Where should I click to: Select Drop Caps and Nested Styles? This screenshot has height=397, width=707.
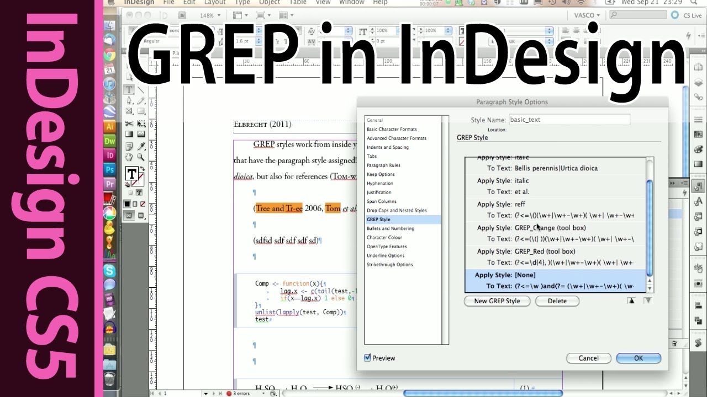tap(397, 210)
